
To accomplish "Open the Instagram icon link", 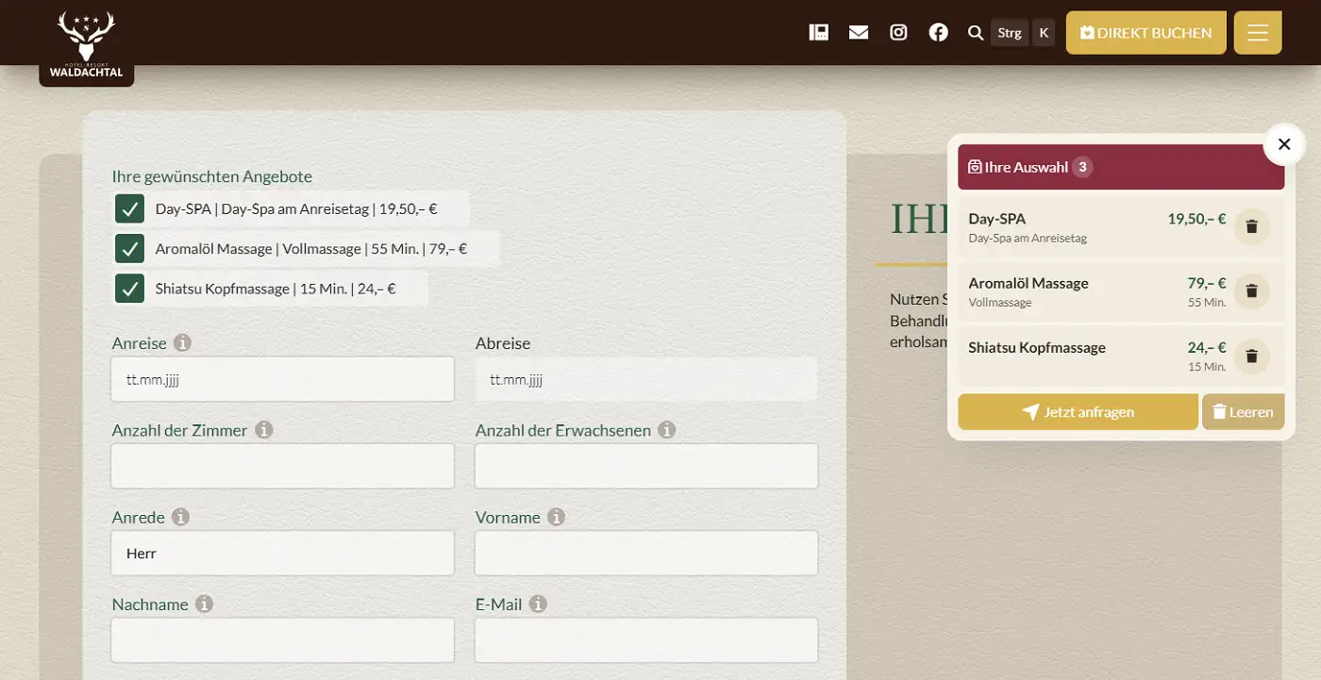I will [898, 33].
